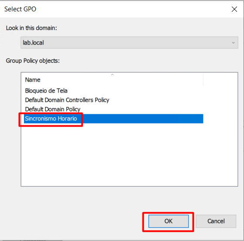The height and width of the screenshot is (241, 244).
Task: Confirm selection with the OK button
Action: [169, 221]
